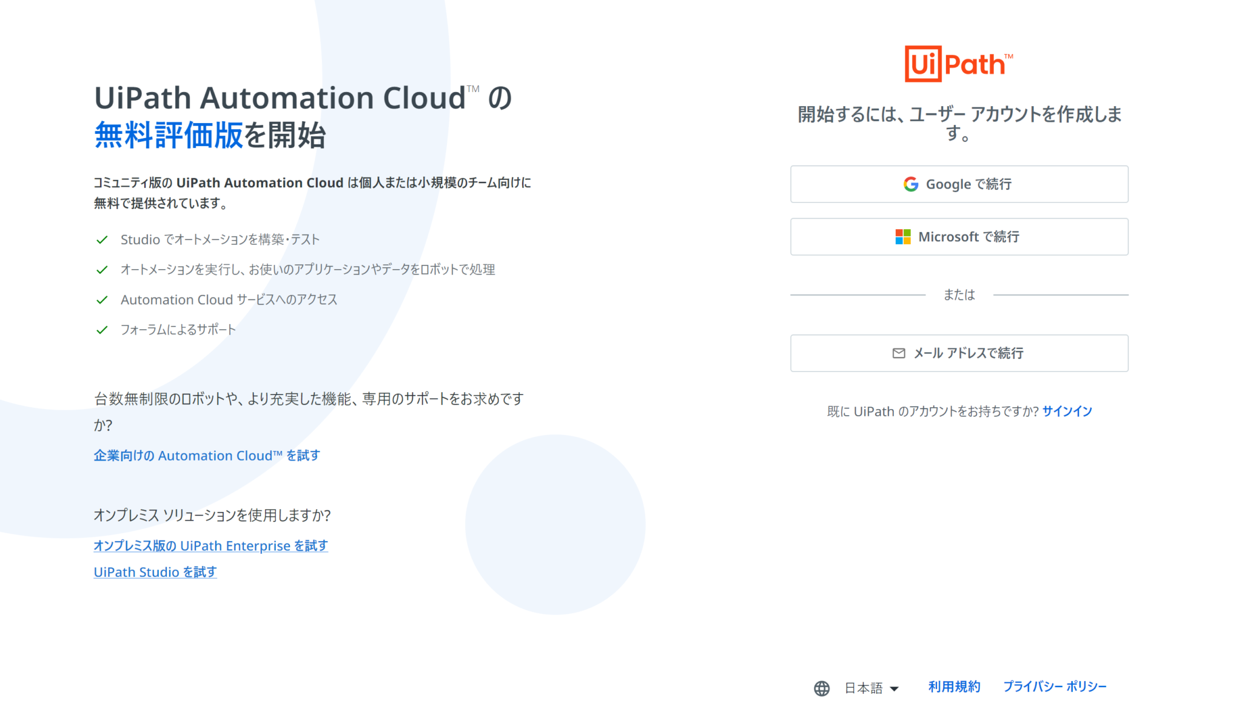Select "Google で続行" to sign up

tap(959, 184)
